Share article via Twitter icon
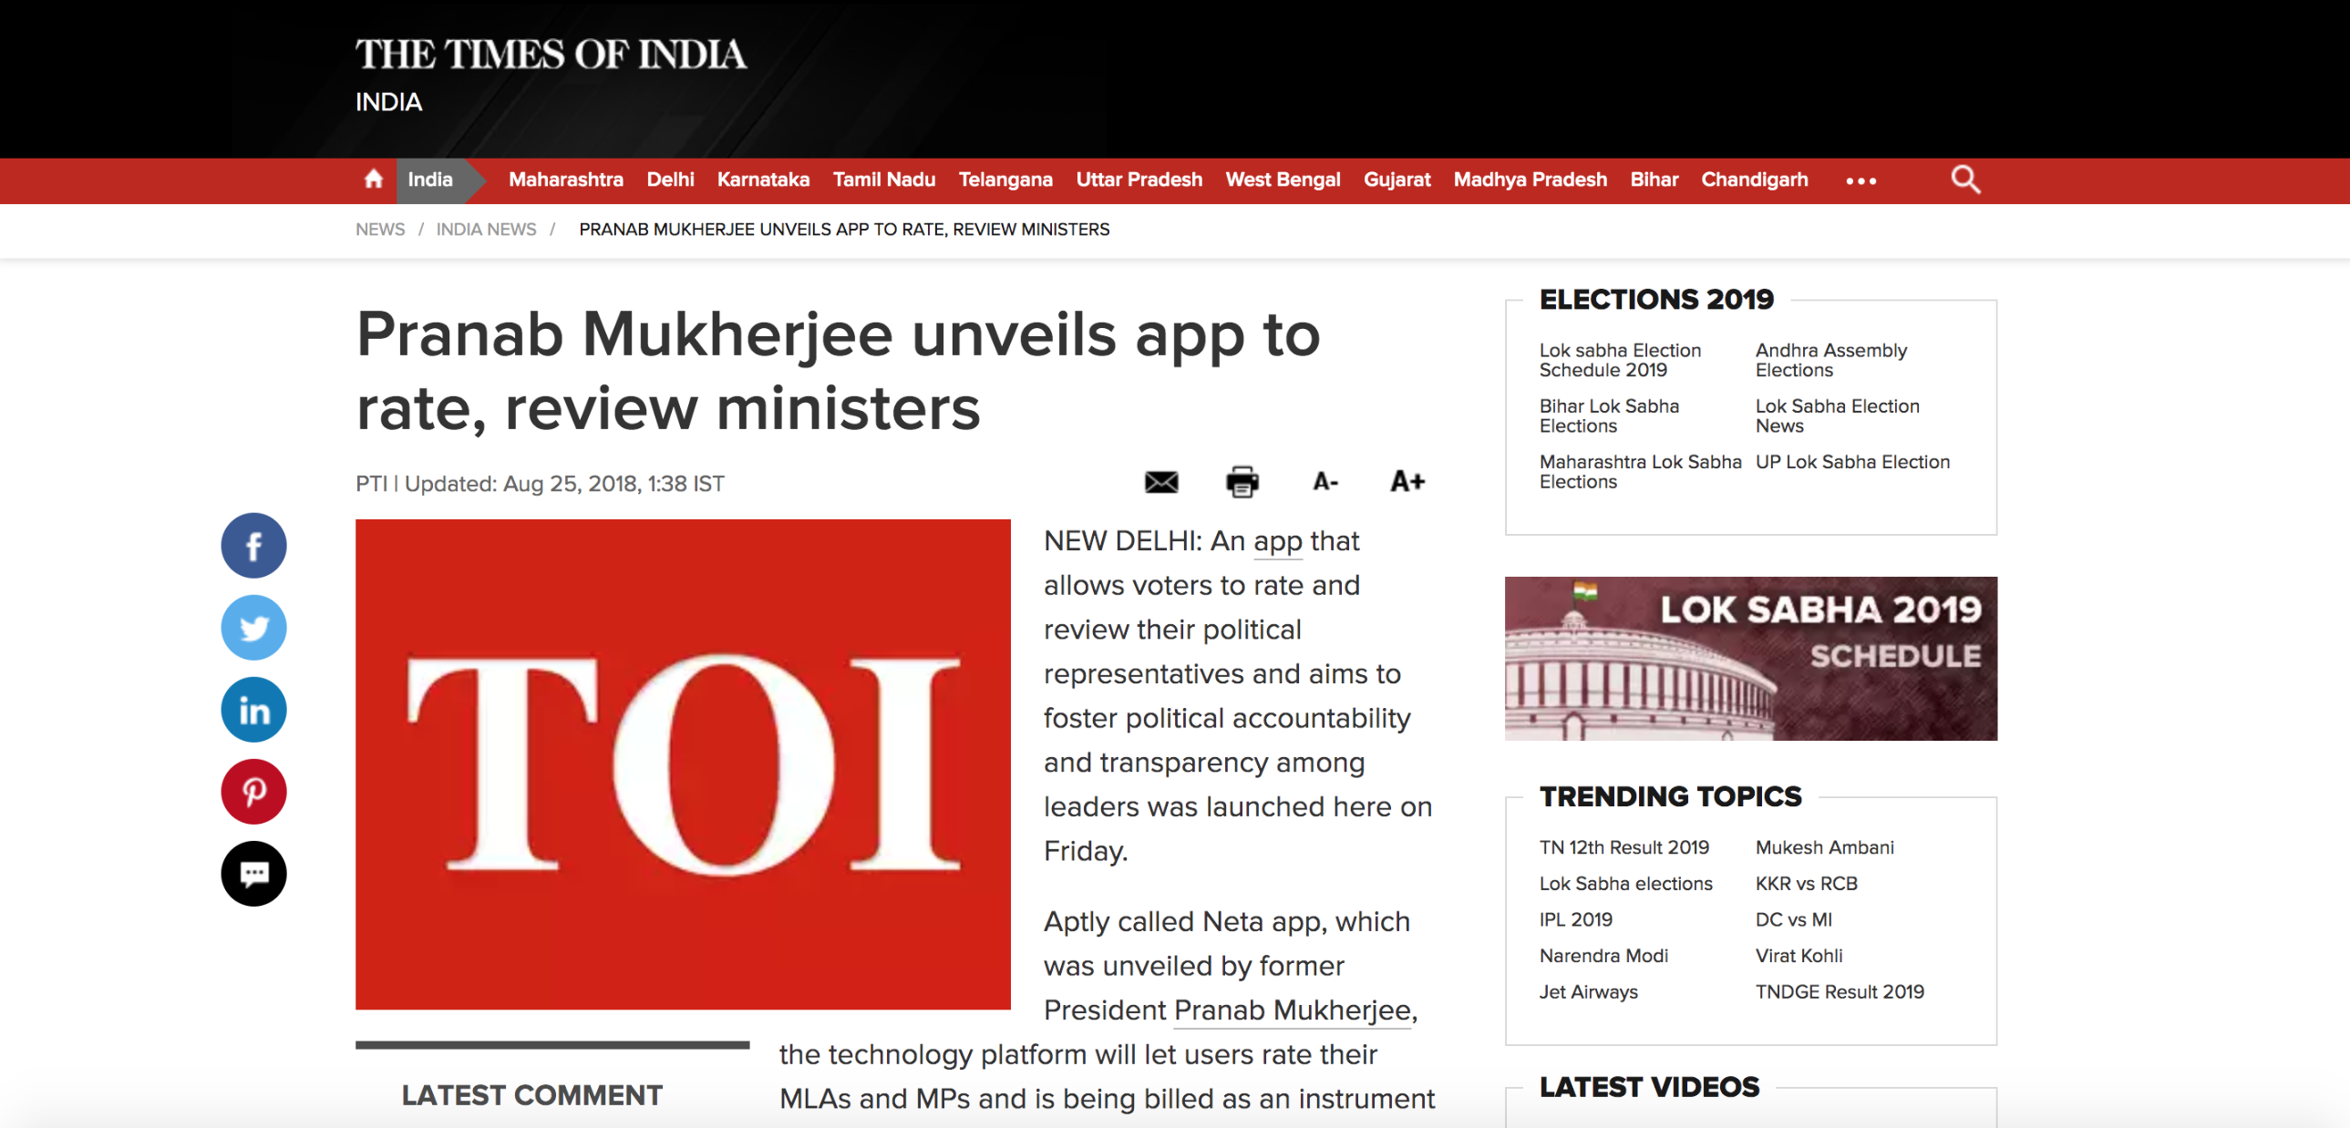This screenshot has width=2350, height=1128. pyautogui.click(x=253, y=628)
